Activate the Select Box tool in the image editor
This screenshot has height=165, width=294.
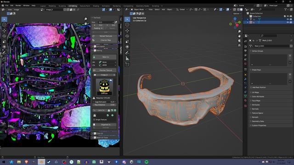click(x=4, y=19)
